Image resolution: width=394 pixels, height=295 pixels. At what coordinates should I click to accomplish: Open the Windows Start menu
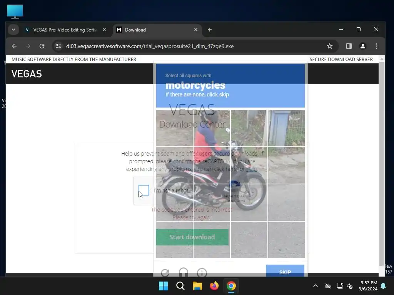[163, 286]
